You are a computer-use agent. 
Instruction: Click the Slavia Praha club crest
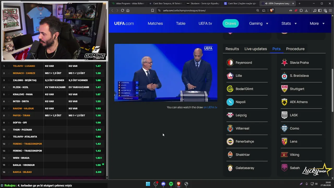(284, 62)
